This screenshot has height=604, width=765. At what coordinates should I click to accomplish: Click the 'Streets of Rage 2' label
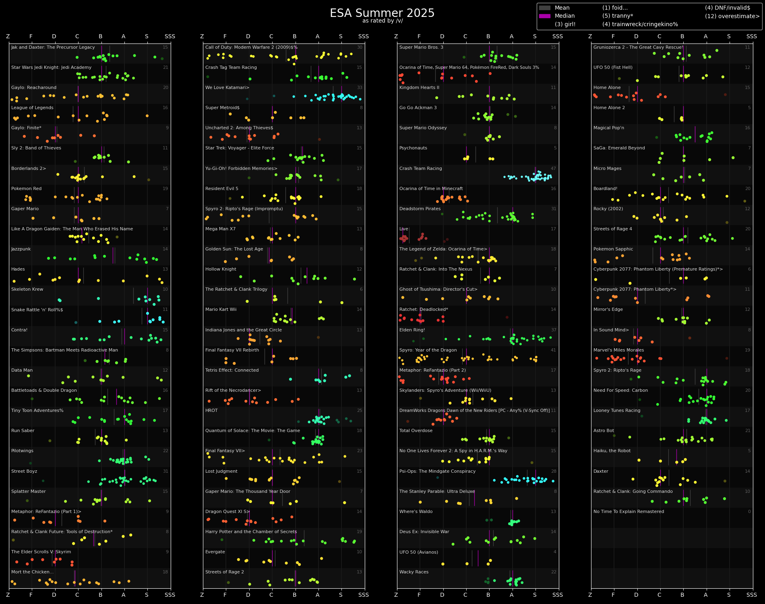(x=225, y=572)
